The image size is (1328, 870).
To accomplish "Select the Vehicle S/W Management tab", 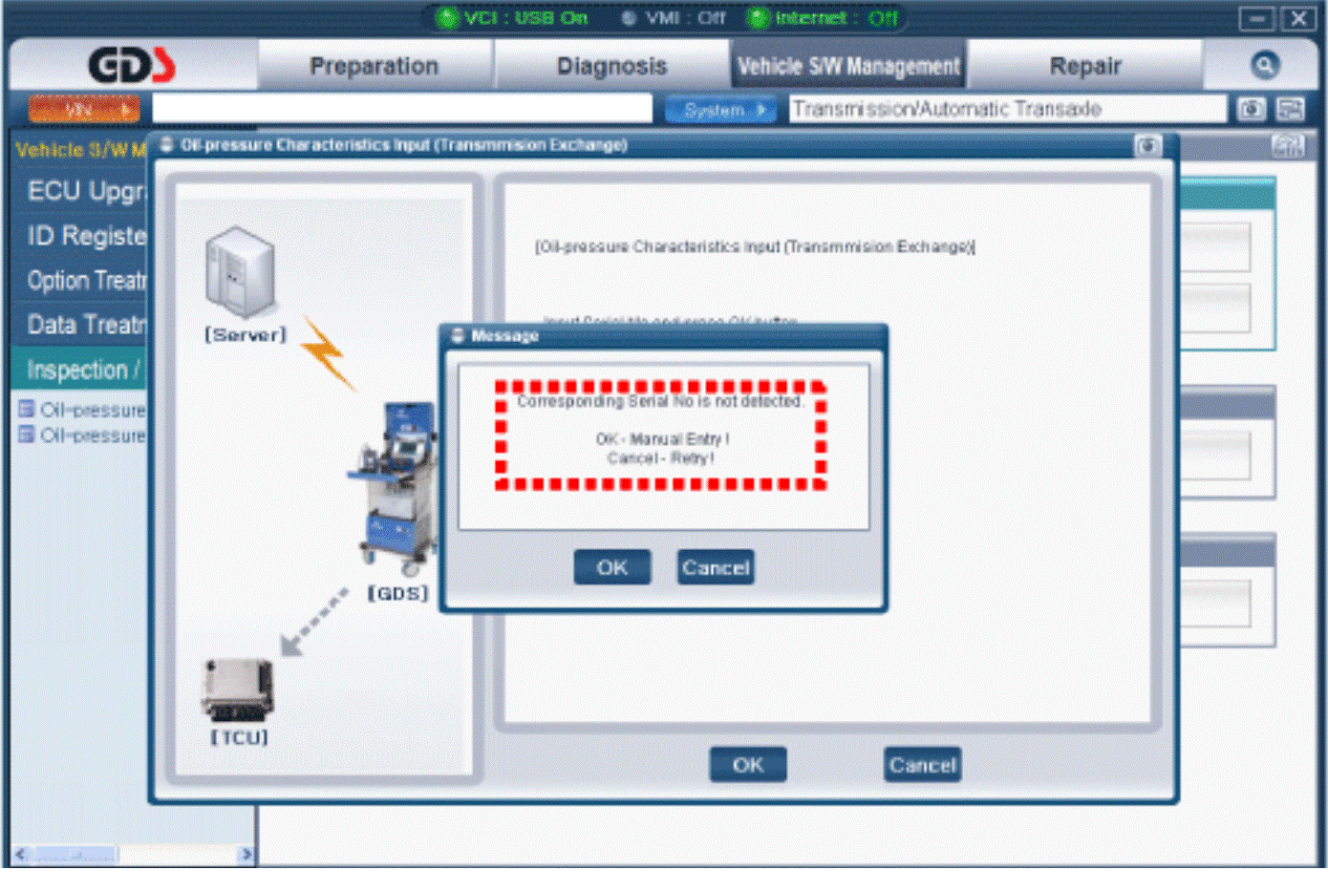I will (848, 66).
